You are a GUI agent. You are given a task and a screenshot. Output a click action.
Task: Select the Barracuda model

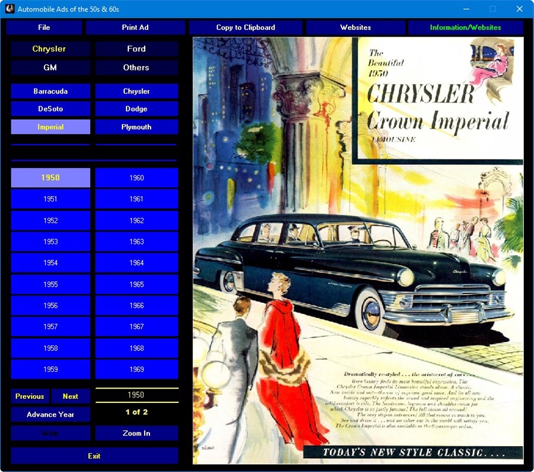[50, 91]
